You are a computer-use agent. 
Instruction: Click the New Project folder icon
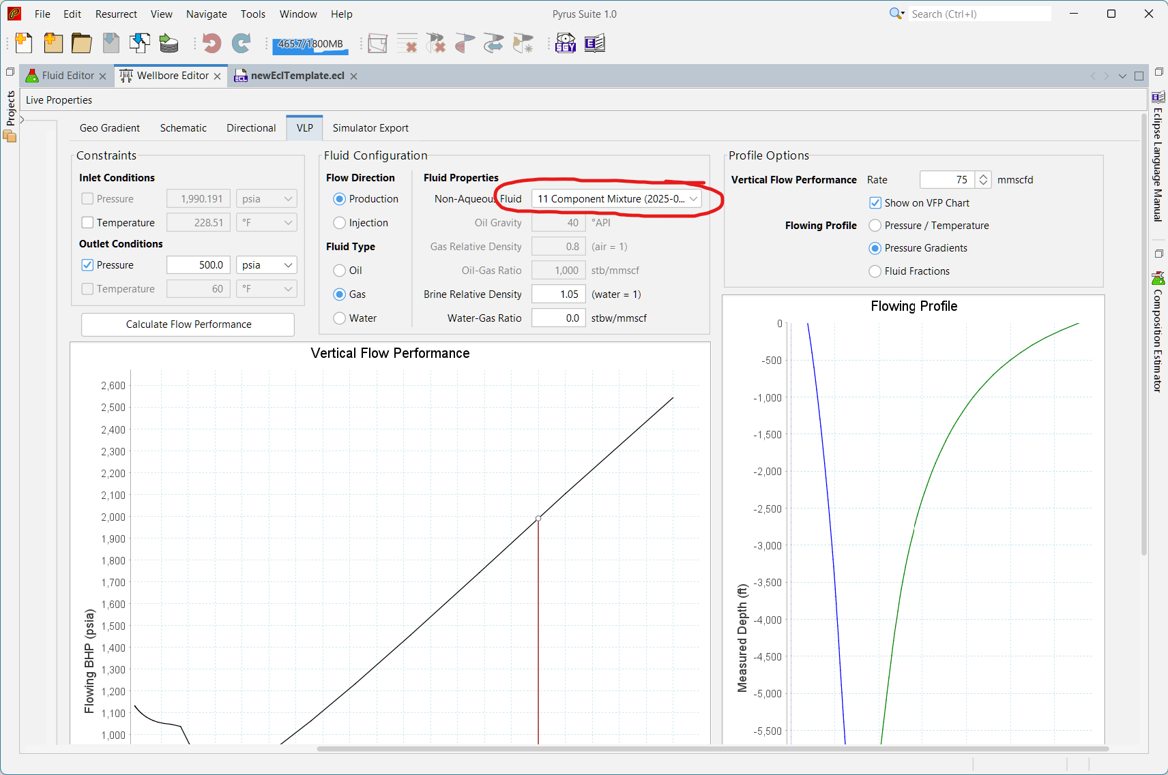53,44
